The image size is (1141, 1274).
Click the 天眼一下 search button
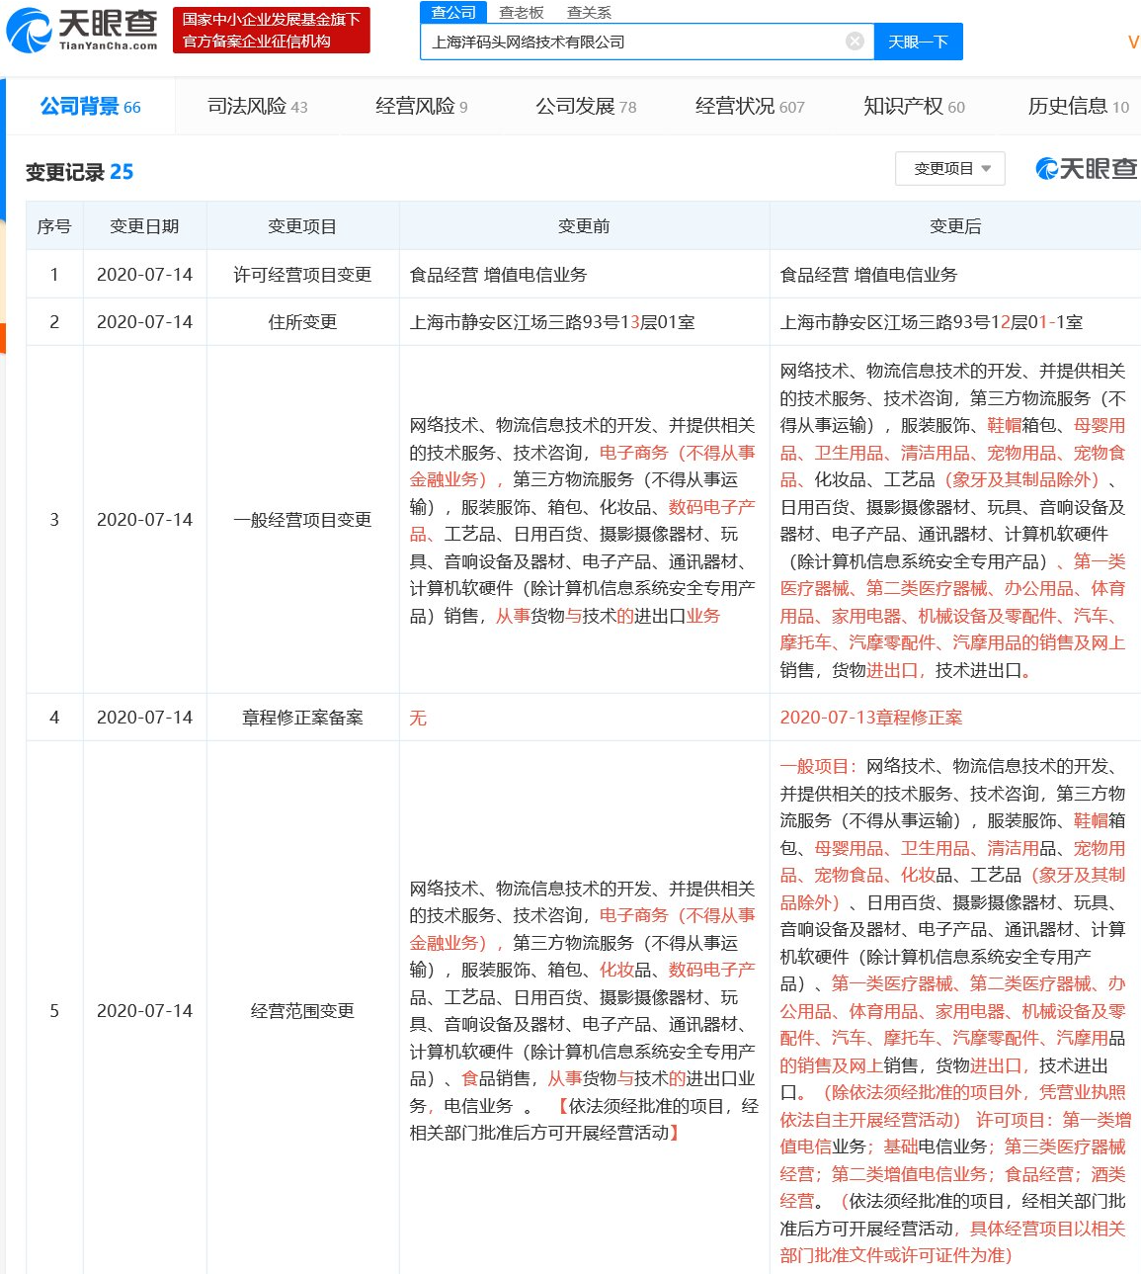coord(918,42)
